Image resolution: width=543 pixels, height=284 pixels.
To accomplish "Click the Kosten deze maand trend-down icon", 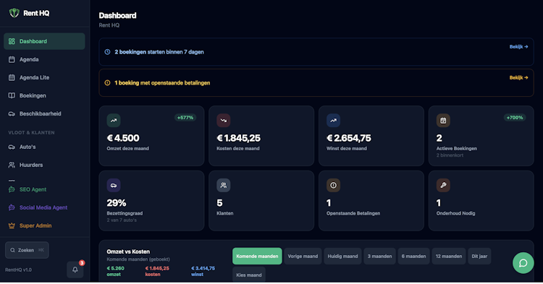I will (x=224, y=120).
